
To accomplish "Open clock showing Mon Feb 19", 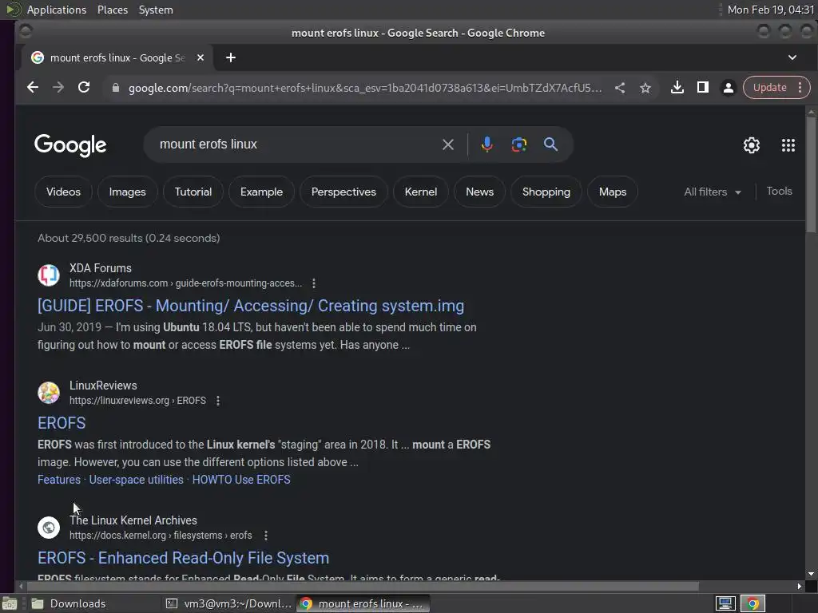I will tap(771, 10).
